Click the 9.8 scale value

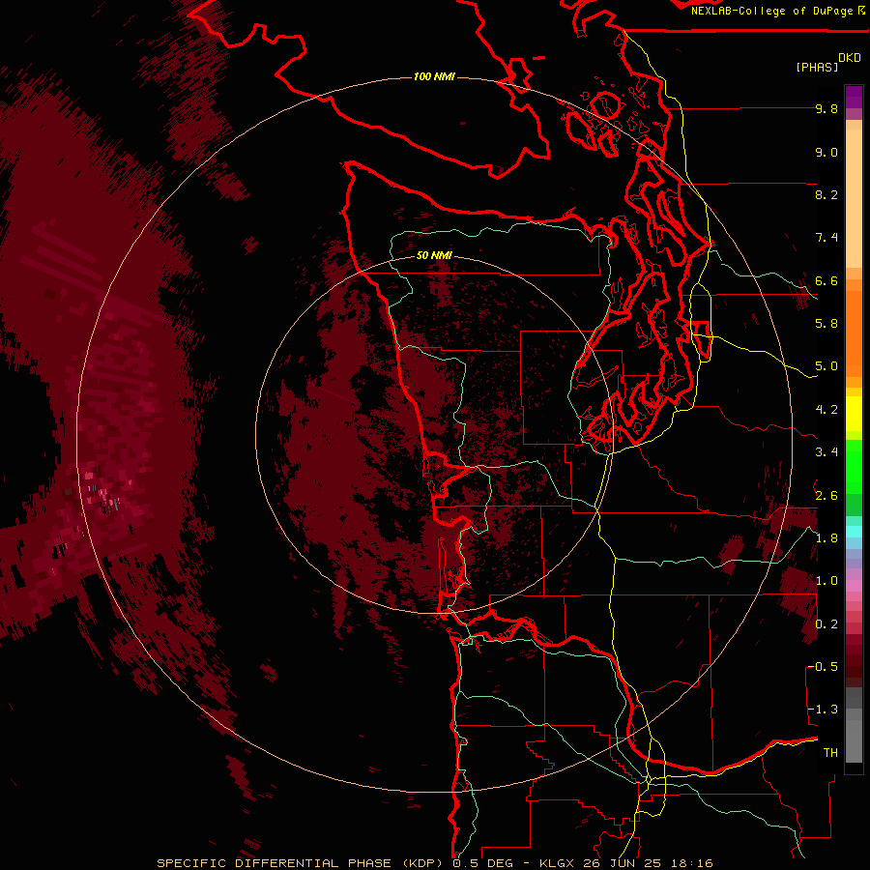[826, 108]
